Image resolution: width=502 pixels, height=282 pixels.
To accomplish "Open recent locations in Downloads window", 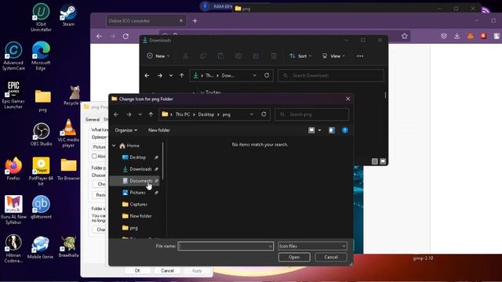I will pyautogui.click(x=171, y=75).
